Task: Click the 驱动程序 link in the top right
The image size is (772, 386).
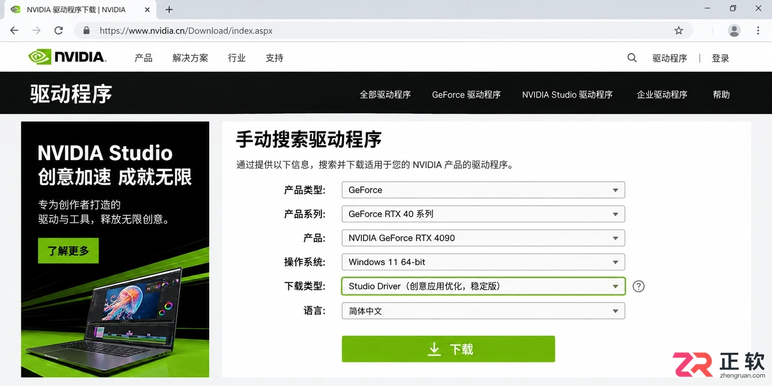Action: coord(670,58)
